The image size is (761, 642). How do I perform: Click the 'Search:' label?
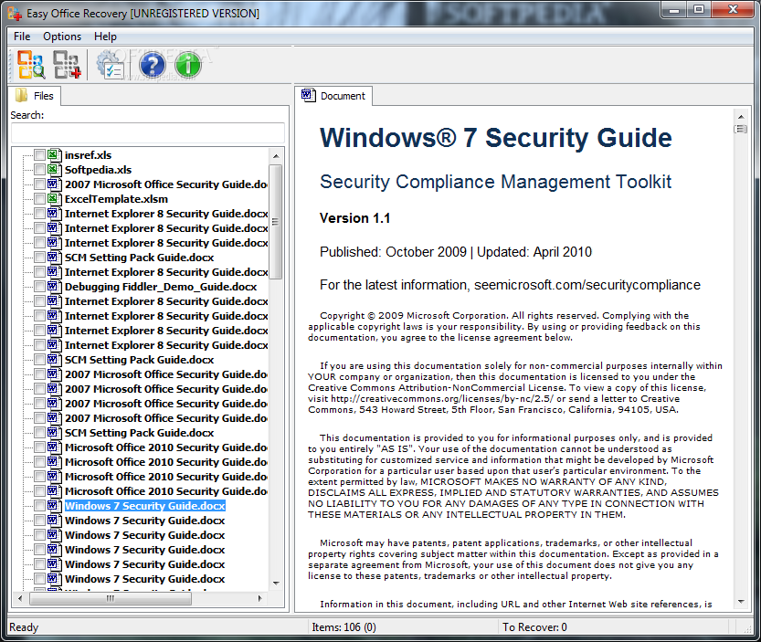(x=27, y=115)
